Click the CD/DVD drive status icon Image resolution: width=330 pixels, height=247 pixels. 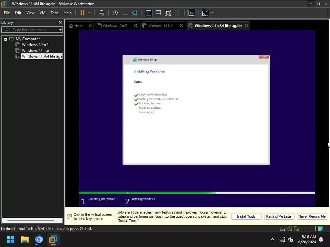(290, 229)
